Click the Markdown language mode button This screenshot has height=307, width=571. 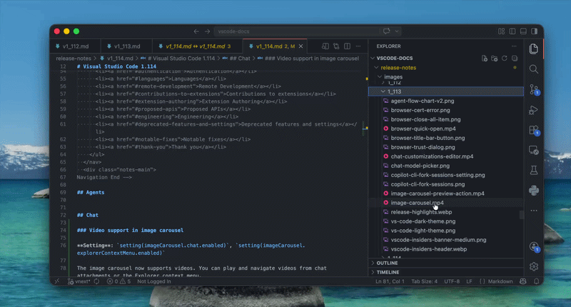[500, 281]
